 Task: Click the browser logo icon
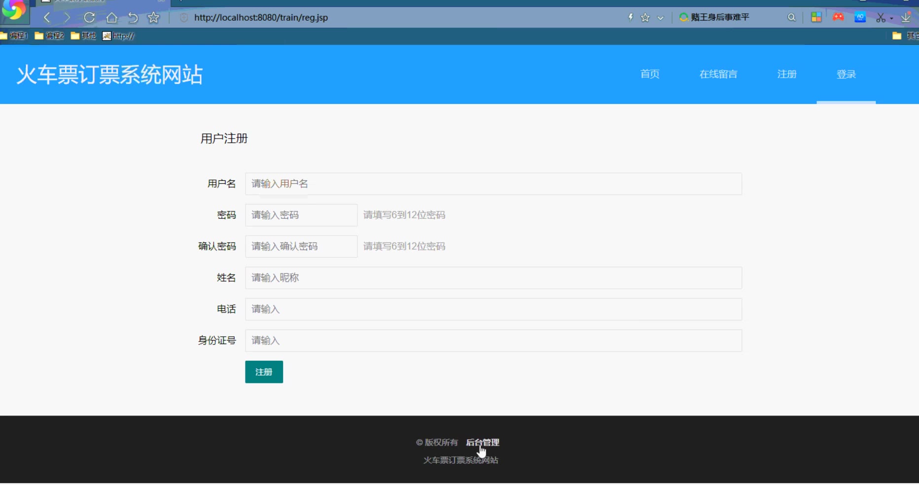(x=14, y=10)
